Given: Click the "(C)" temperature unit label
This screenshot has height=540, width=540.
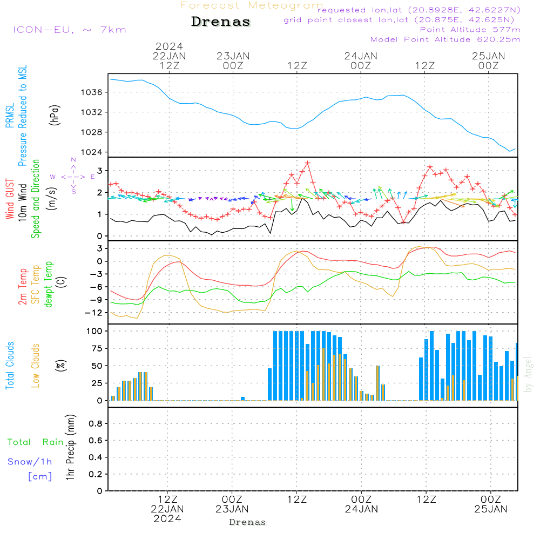Looking at the screenshot, I should [62, 282].
